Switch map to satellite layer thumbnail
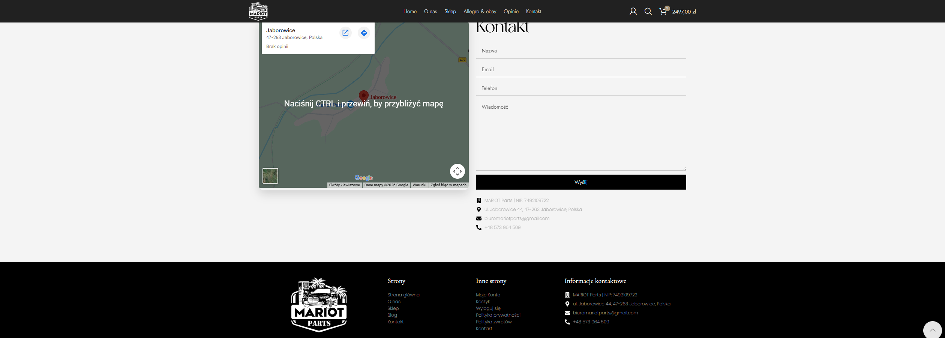The height and width of the screenshot is (338, 945). [x=270, y=176]
